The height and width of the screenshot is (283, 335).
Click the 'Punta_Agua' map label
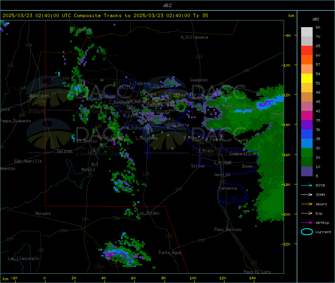tap(170, 253)
